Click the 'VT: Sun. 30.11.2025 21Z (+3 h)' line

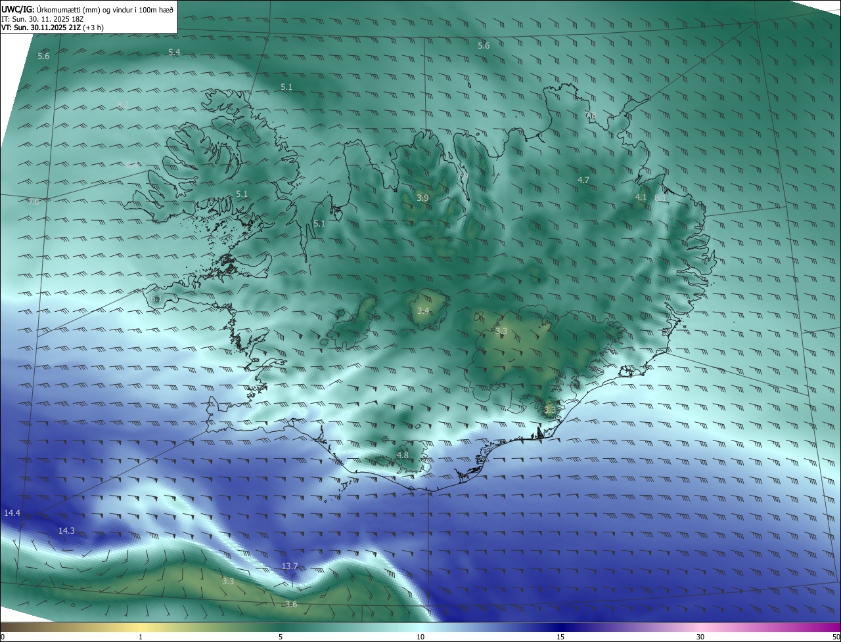click(53, 28)
